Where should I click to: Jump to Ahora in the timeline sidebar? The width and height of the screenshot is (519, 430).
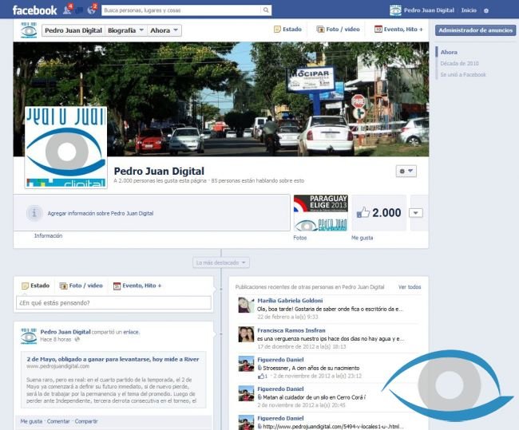tap(449, 53)
